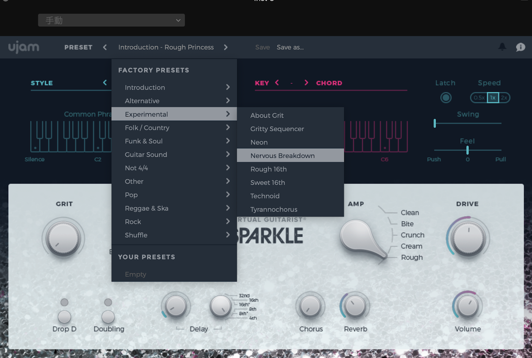532x358 pixels.
Task: Open the Other preset category
Action: click(174, 181)
